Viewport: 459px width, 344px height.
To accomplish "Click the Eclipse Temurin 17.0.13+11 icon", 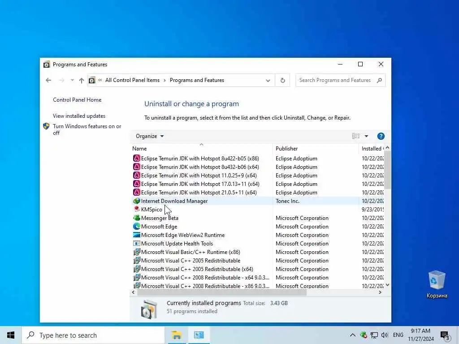I will (136, 184).
